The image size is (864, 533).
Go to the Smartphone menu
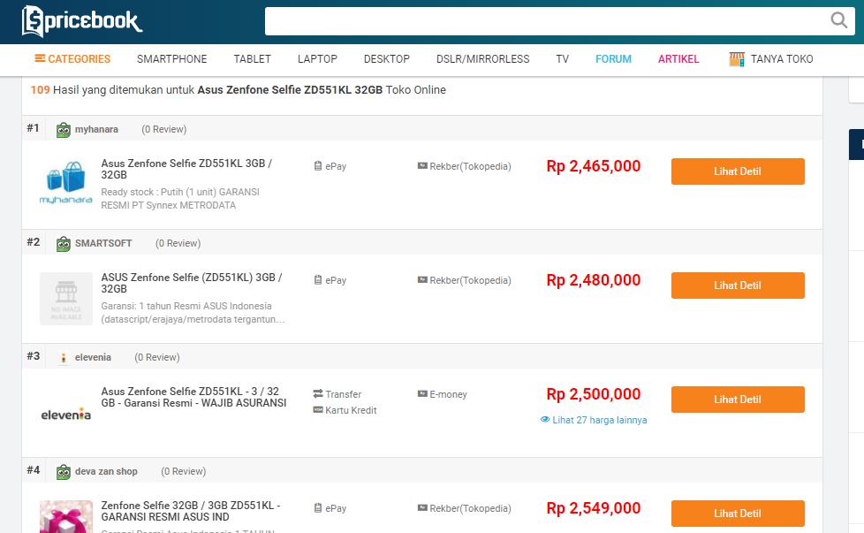[x=171, y=59]
